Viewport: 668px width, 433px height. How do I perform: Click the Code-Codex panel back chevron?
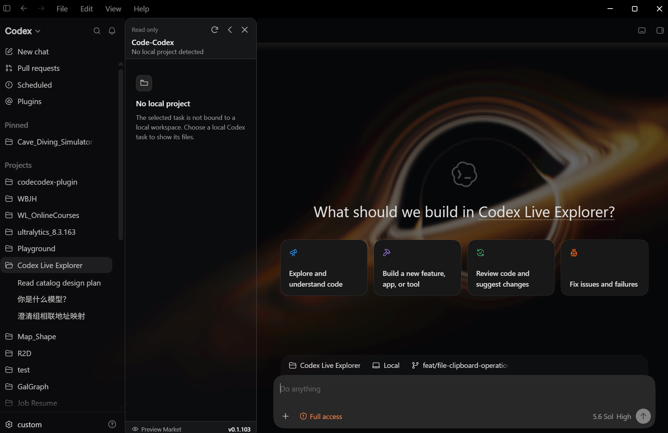click(x=230, y=30)
